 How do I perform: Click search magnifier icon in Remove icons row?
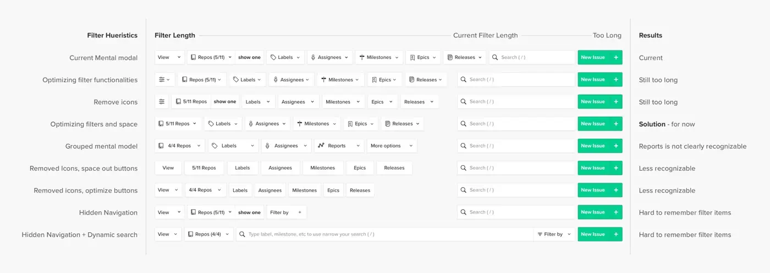[464, 102]
